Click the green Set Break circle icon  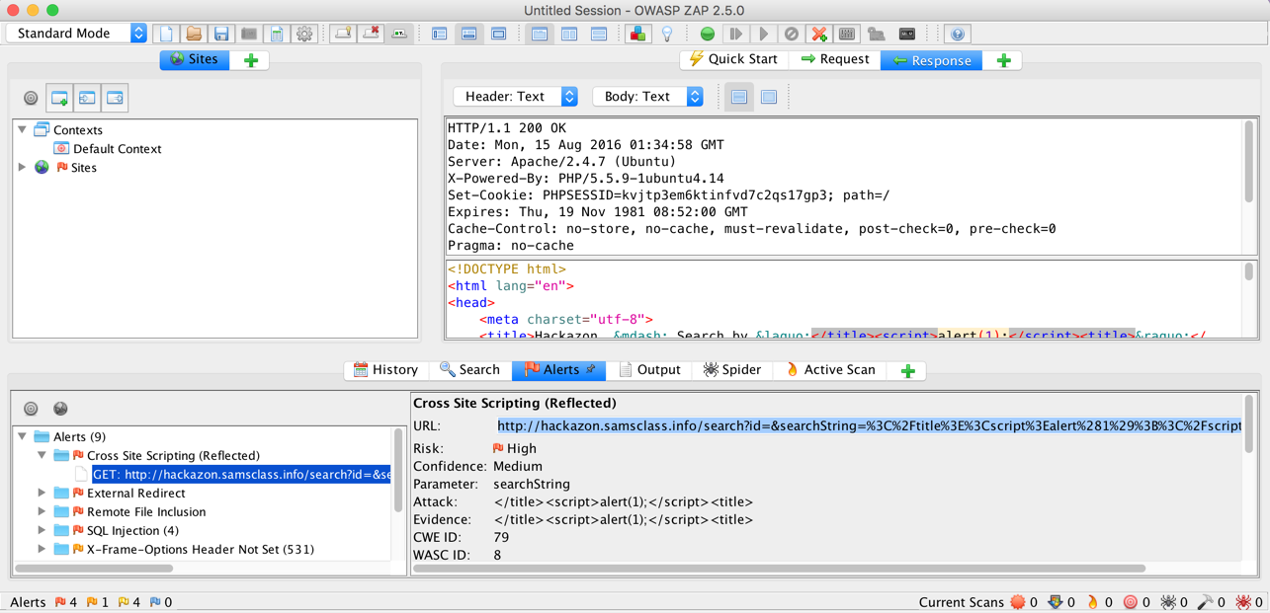click(x=708, y=34)
